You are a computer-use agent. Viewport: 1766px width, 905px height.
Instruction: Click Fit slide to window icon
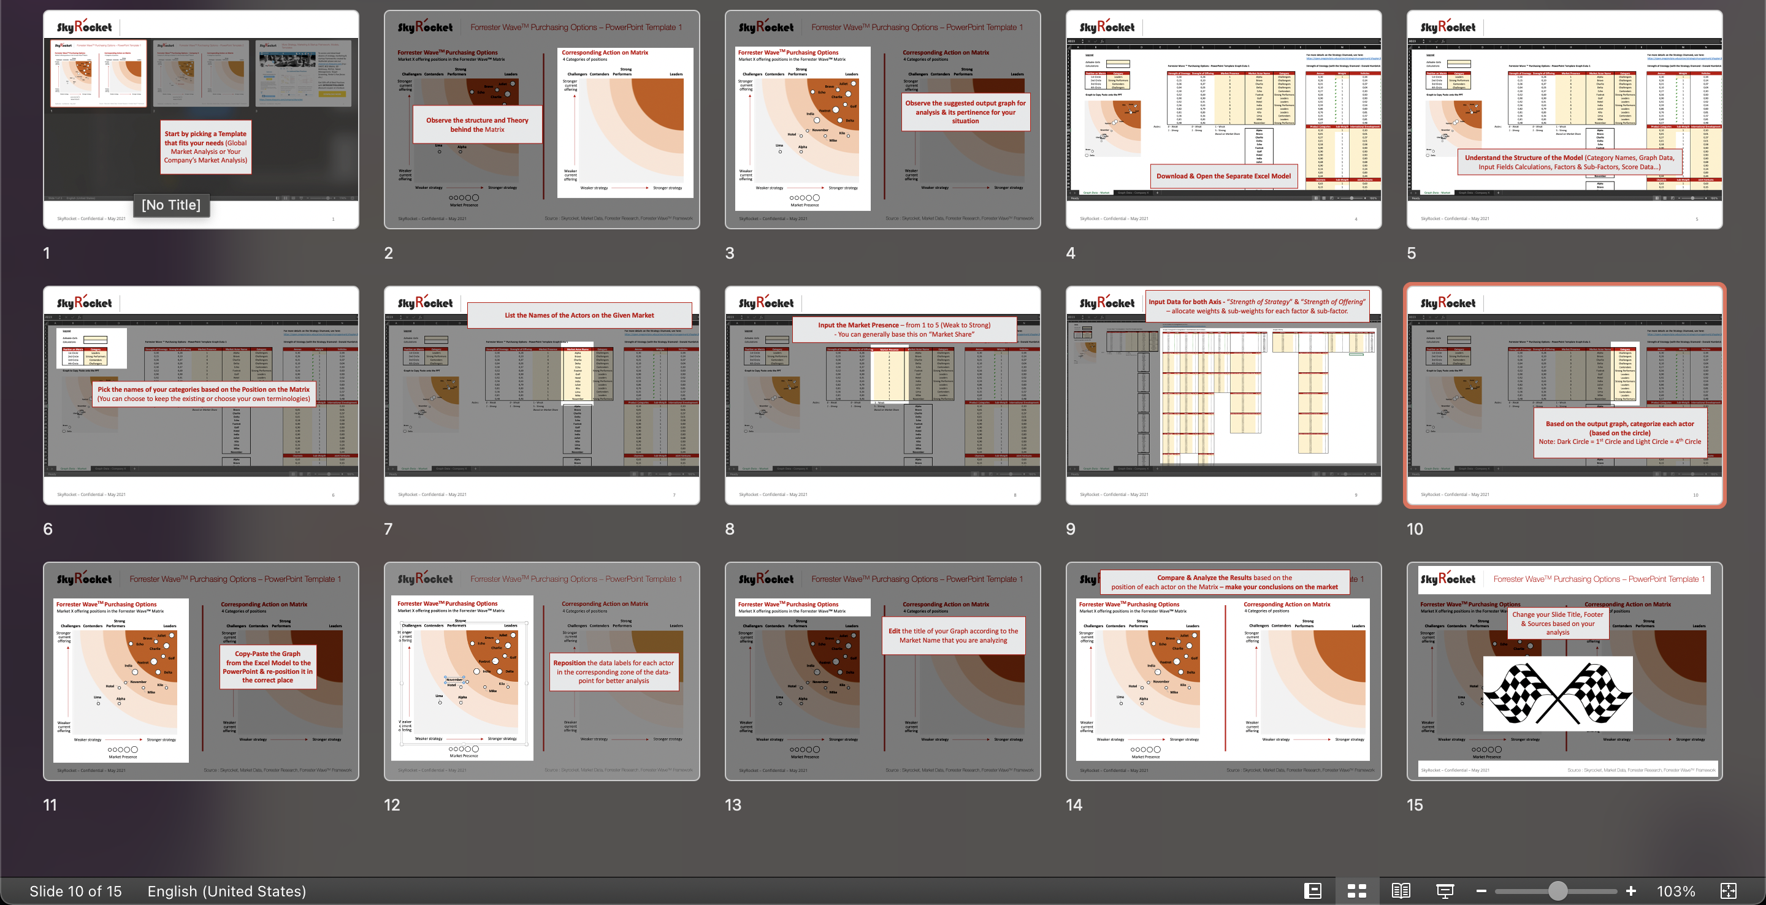click(1729, 891)
